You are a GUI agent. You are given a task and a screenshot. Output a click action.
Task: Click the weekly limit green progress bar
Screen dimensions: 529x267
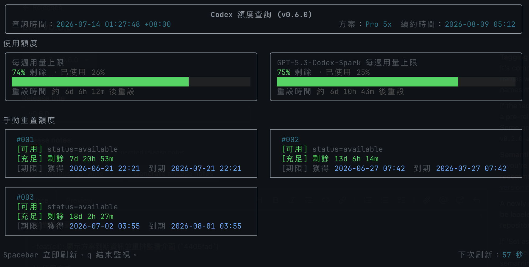click(100, 82)
